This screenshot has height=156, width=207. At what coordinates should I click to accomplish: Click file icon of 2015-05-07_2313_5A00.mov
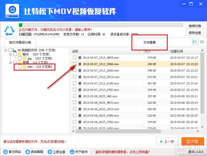click(x=80, y=70)
